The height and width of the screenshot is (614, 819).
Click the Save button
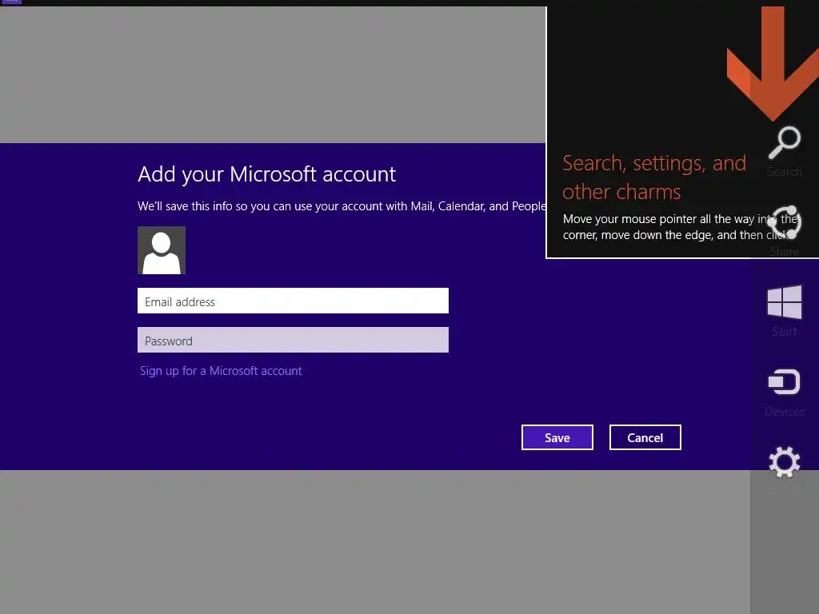click(x=557, y=437)
